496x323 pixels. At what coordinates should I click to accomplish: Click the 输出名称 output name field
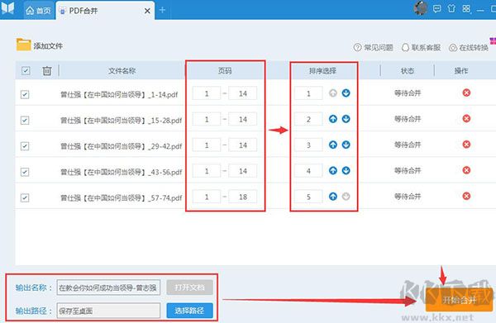[x=108, y=287]
